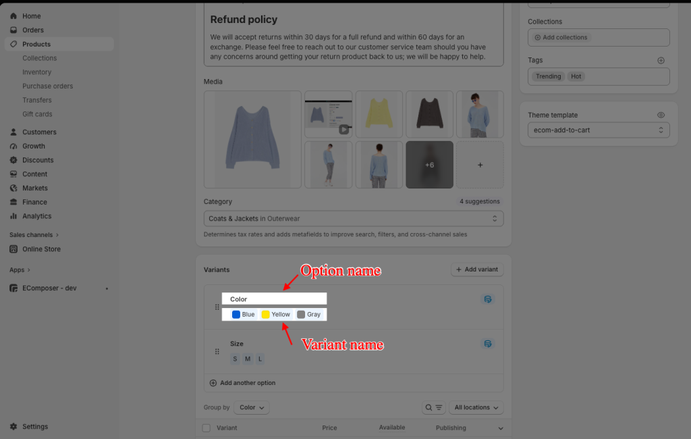Click the Size option name
This screenshot has width=691, height=439.
[237, 344]
